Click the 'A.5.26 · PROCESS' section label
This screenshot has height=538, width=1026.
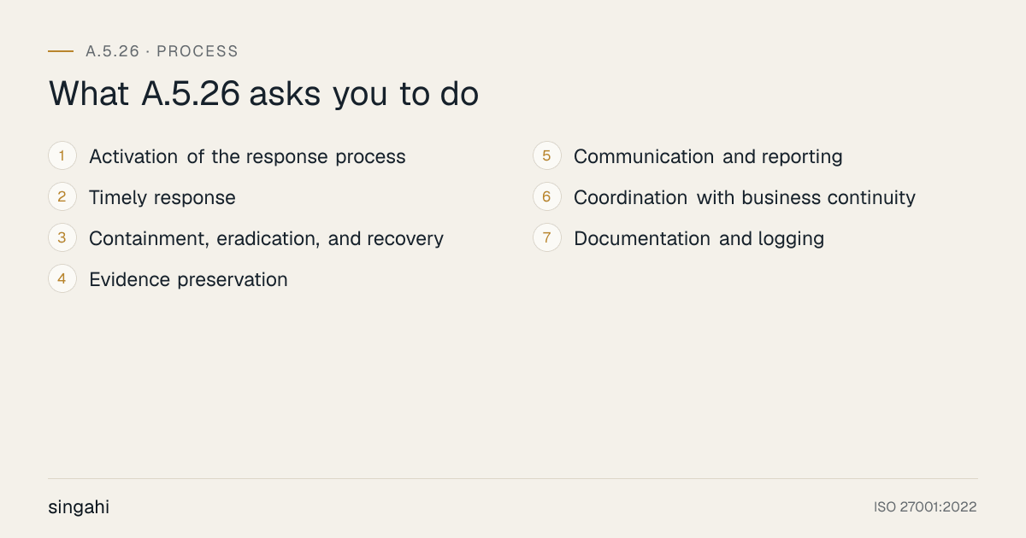pos(162,51)
